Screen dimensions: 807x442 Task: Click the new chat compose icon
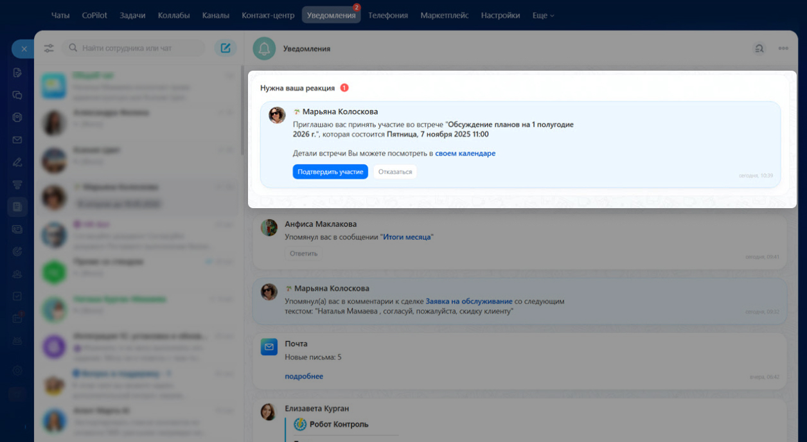pos(226,48)
